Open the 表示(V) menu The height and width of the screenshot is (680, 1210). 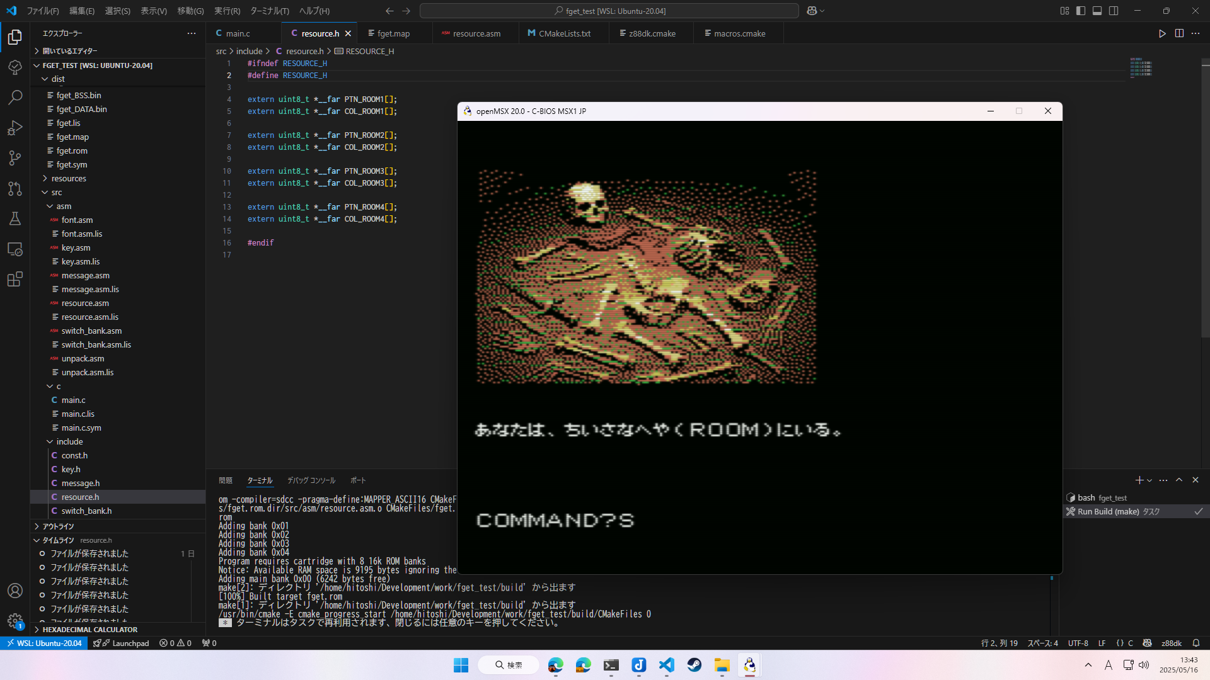click(153, 11)
